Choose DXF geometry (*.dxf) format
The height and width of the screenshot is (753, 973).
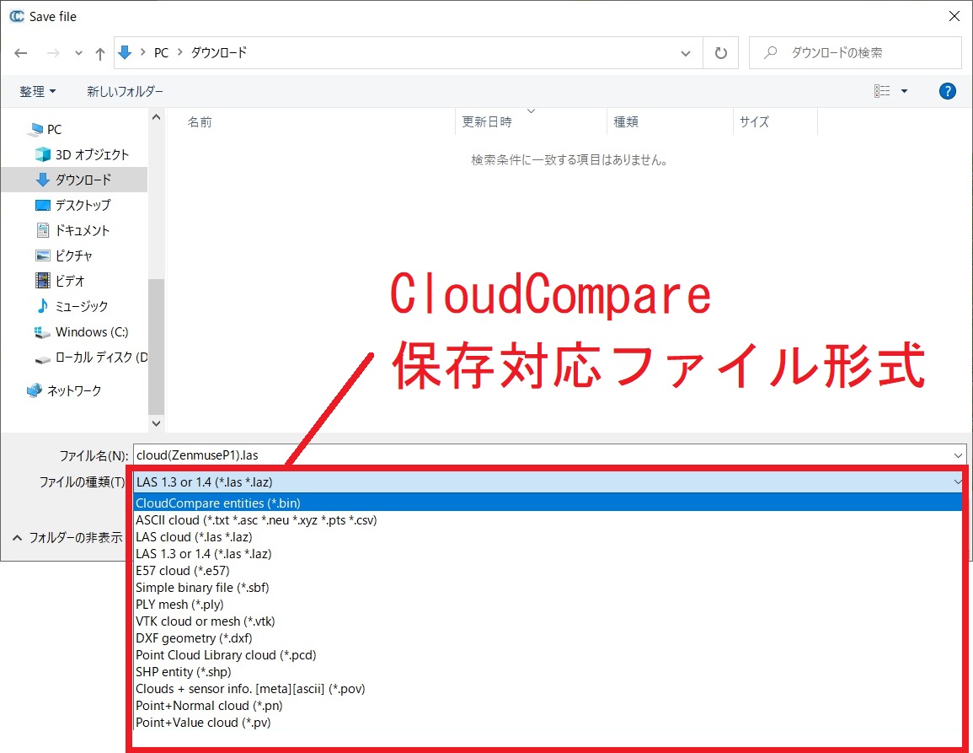[548, 638]
